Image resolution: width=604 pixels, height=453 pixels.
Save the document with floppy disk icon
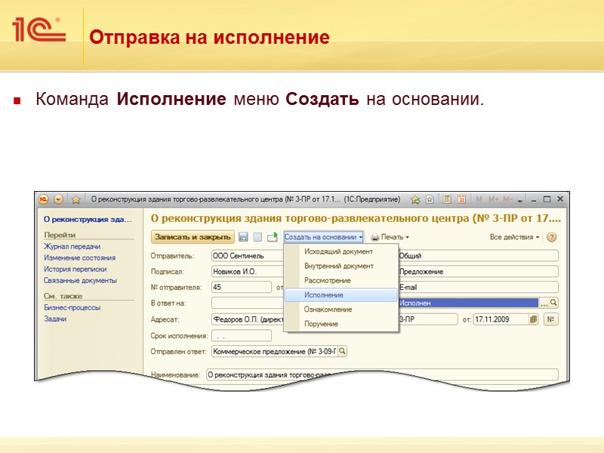click(x=243, y=237)
